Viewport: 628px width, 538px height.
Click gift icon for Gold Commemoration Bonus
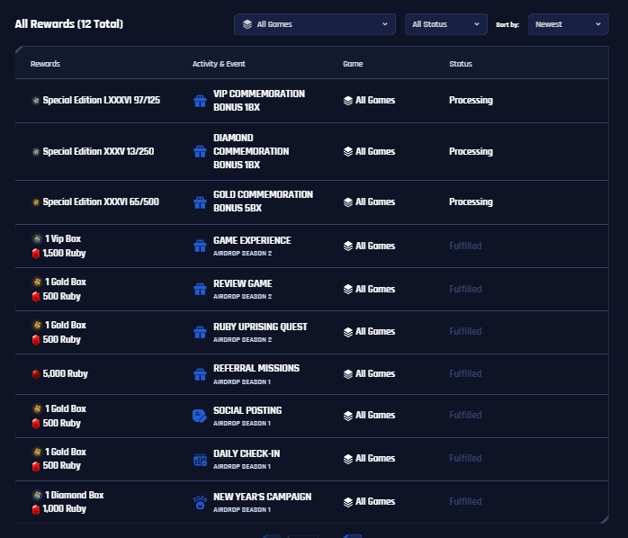pyautogui.click(x=200, y=202)
